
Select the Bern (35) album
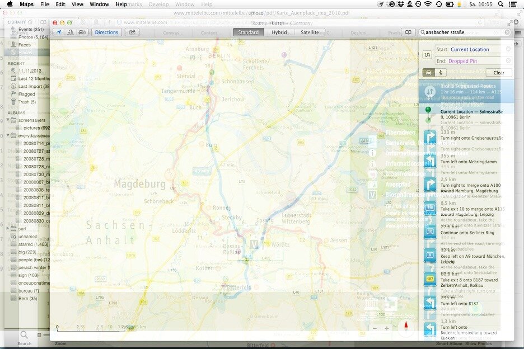tap(27, 298)
